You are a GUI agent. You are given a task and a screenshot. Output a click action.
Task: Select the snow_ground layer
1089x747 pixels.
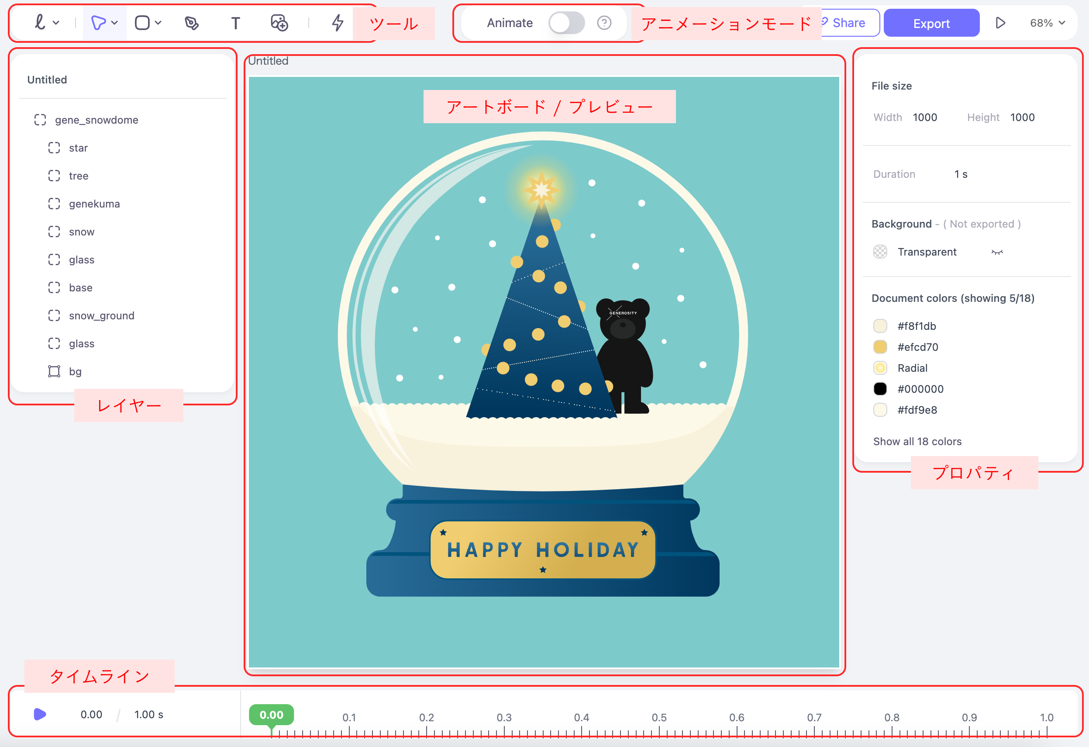[x=101, y=315]
